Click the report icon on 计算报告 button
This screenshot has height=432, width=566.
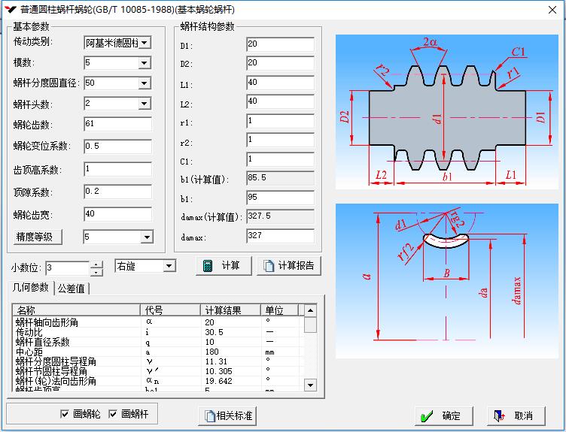coord(269,266)
